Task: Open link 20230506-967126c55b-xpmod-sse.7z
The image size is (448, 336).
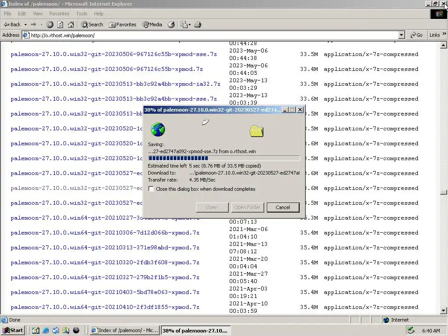Action: [114, 54]
